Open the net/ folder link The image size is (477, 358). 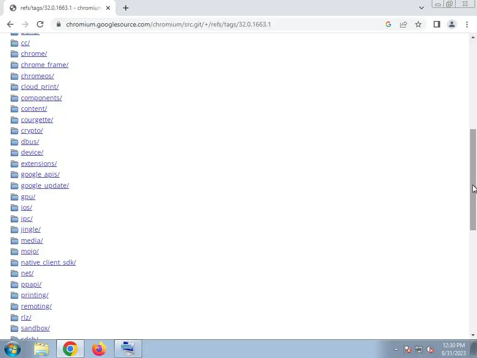coord(27,273)
